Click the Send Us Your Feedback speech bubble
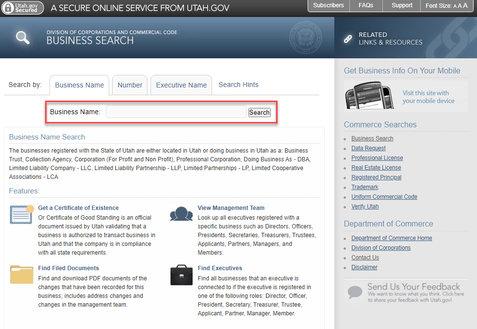Image resolution: width=477 pixels, height=329 pixels. click(x=355, y=293)
